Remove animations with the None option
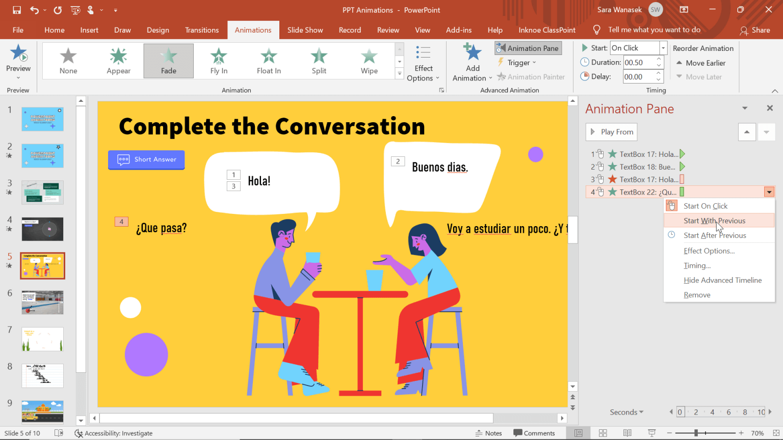This screenshot has height=440, width=783. [68, 61]
